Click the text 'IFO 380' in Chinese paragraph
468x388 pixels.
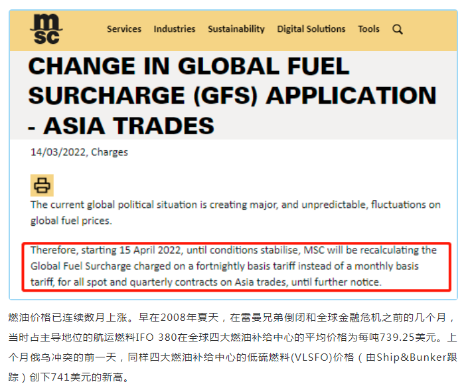[157, 338]
